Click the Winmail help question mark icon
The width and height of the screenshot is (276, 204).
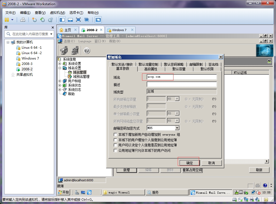pos(87,51)
